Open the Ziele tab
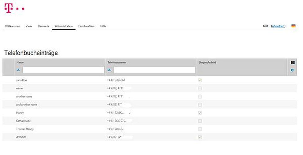The width and height of the screenshot is (303, 155). (x=29, y=26)
